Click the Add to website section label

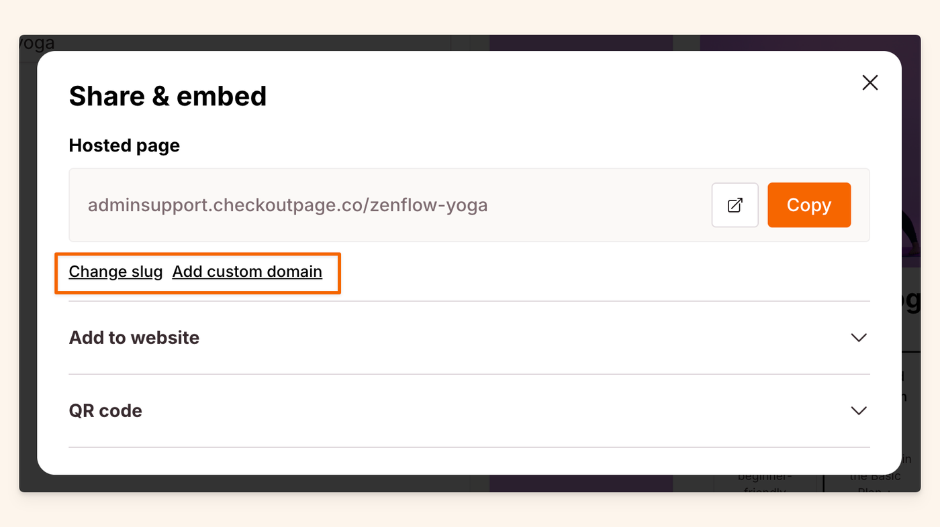tap(134, 337)
